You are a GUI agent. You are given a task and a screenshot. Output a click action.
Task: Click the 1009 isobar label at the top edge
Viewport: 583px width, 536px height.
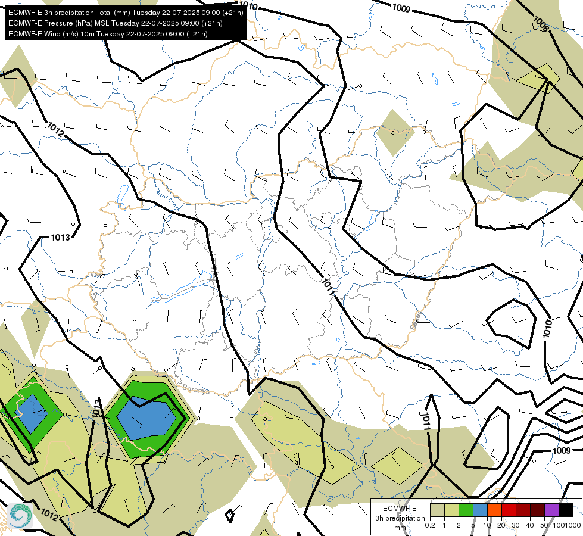point(401,7)
